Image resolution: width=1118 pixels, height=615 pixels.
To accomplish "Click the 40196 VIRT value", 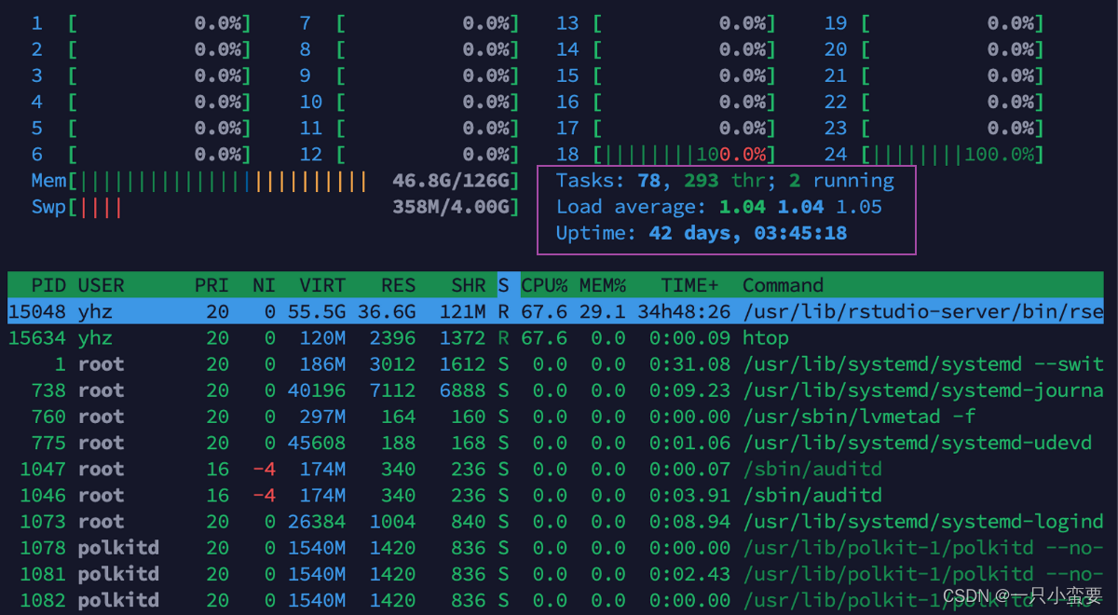I will [317, 390].
